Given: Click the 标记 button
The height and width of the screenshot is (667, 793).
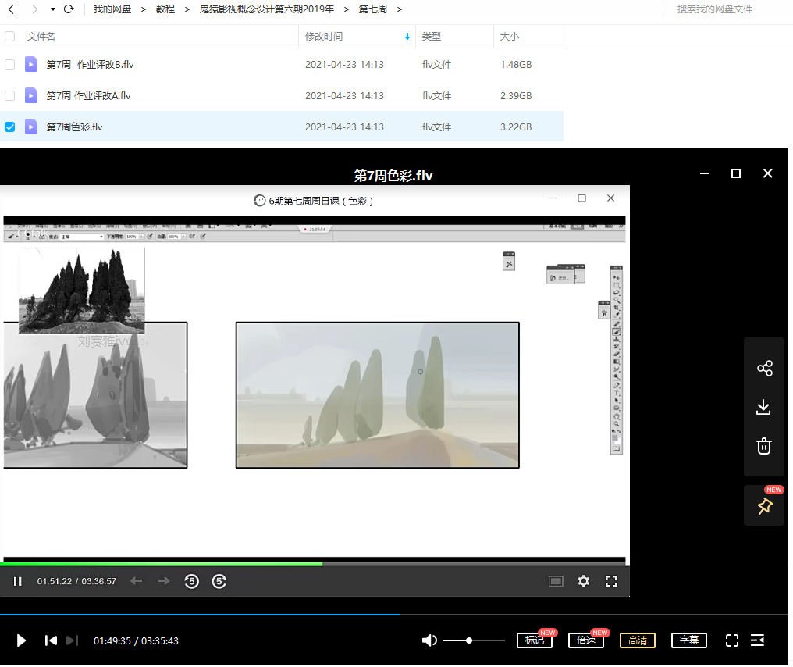Looking at the screenshot, I should coord(535,640).
